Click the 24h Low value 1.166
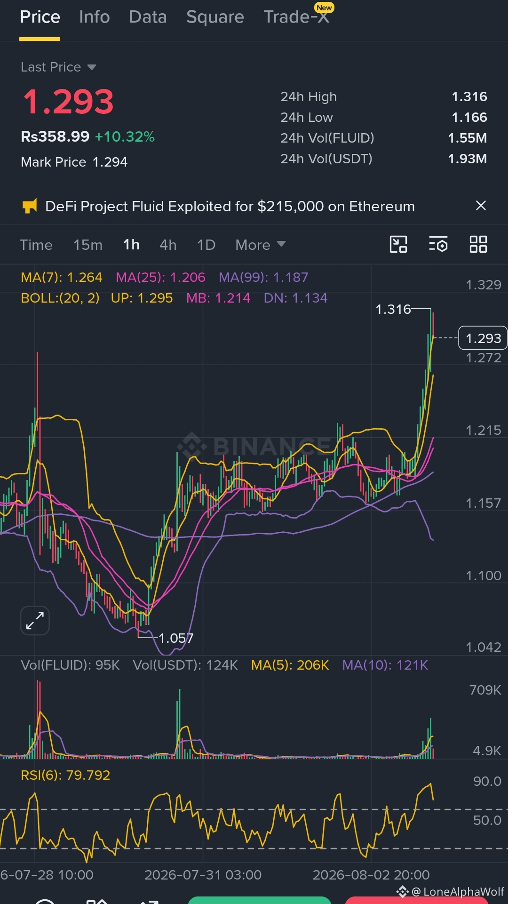 point(469,118)
